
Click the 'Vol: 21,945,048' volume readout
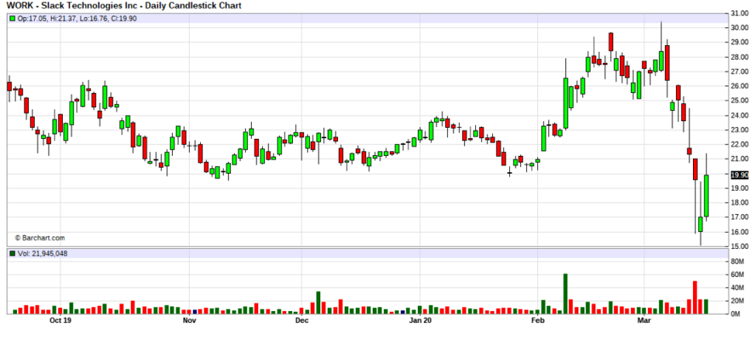pyautogui.click(x=42, y=254)
